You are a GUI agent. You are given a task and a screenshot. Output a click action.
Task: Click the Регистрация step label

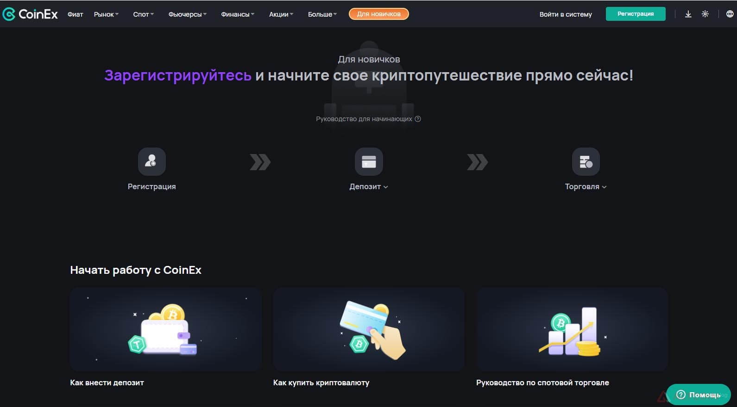pos(151,186)
